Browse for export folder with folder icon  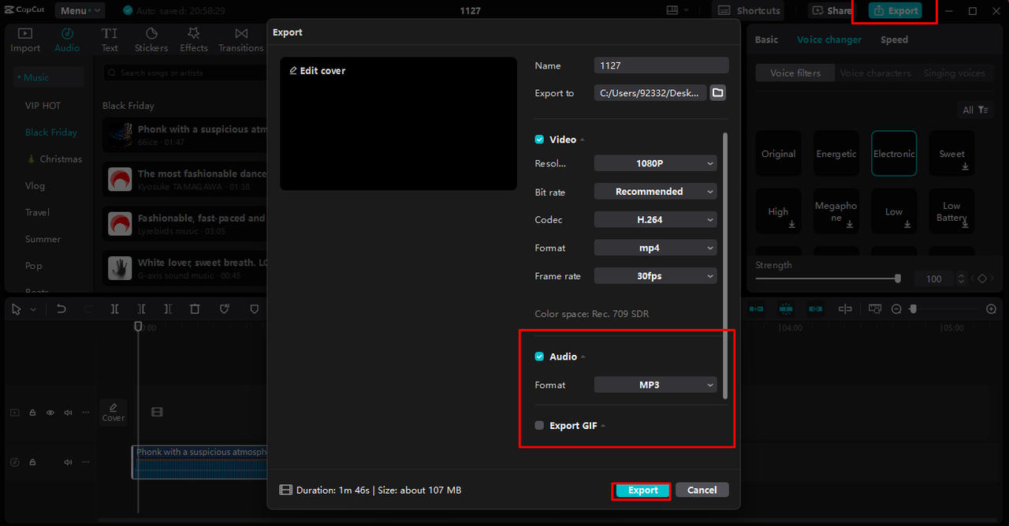click(x=717, y=93)
